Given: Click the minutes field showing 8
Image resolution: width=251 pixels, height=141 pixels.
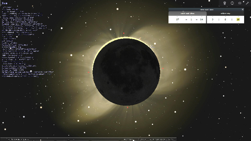Looking at the screenshot, I should pyautogui.click(x=225, y=20).
